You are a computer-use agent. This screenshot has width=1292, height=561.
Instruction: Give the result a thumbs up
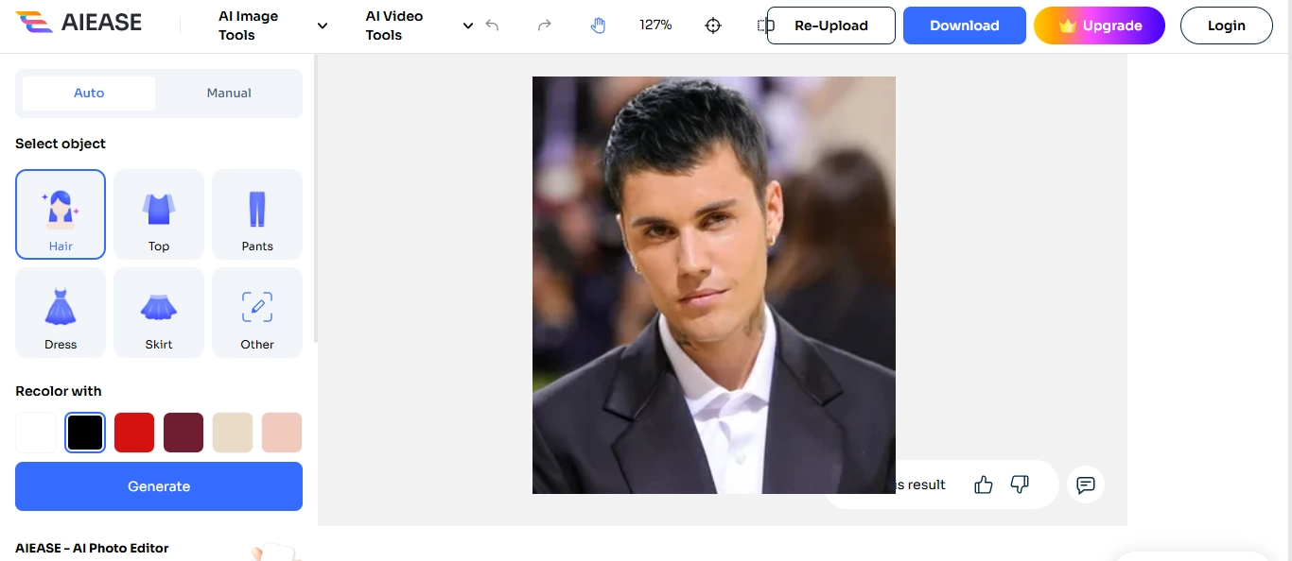pos(984,484)
